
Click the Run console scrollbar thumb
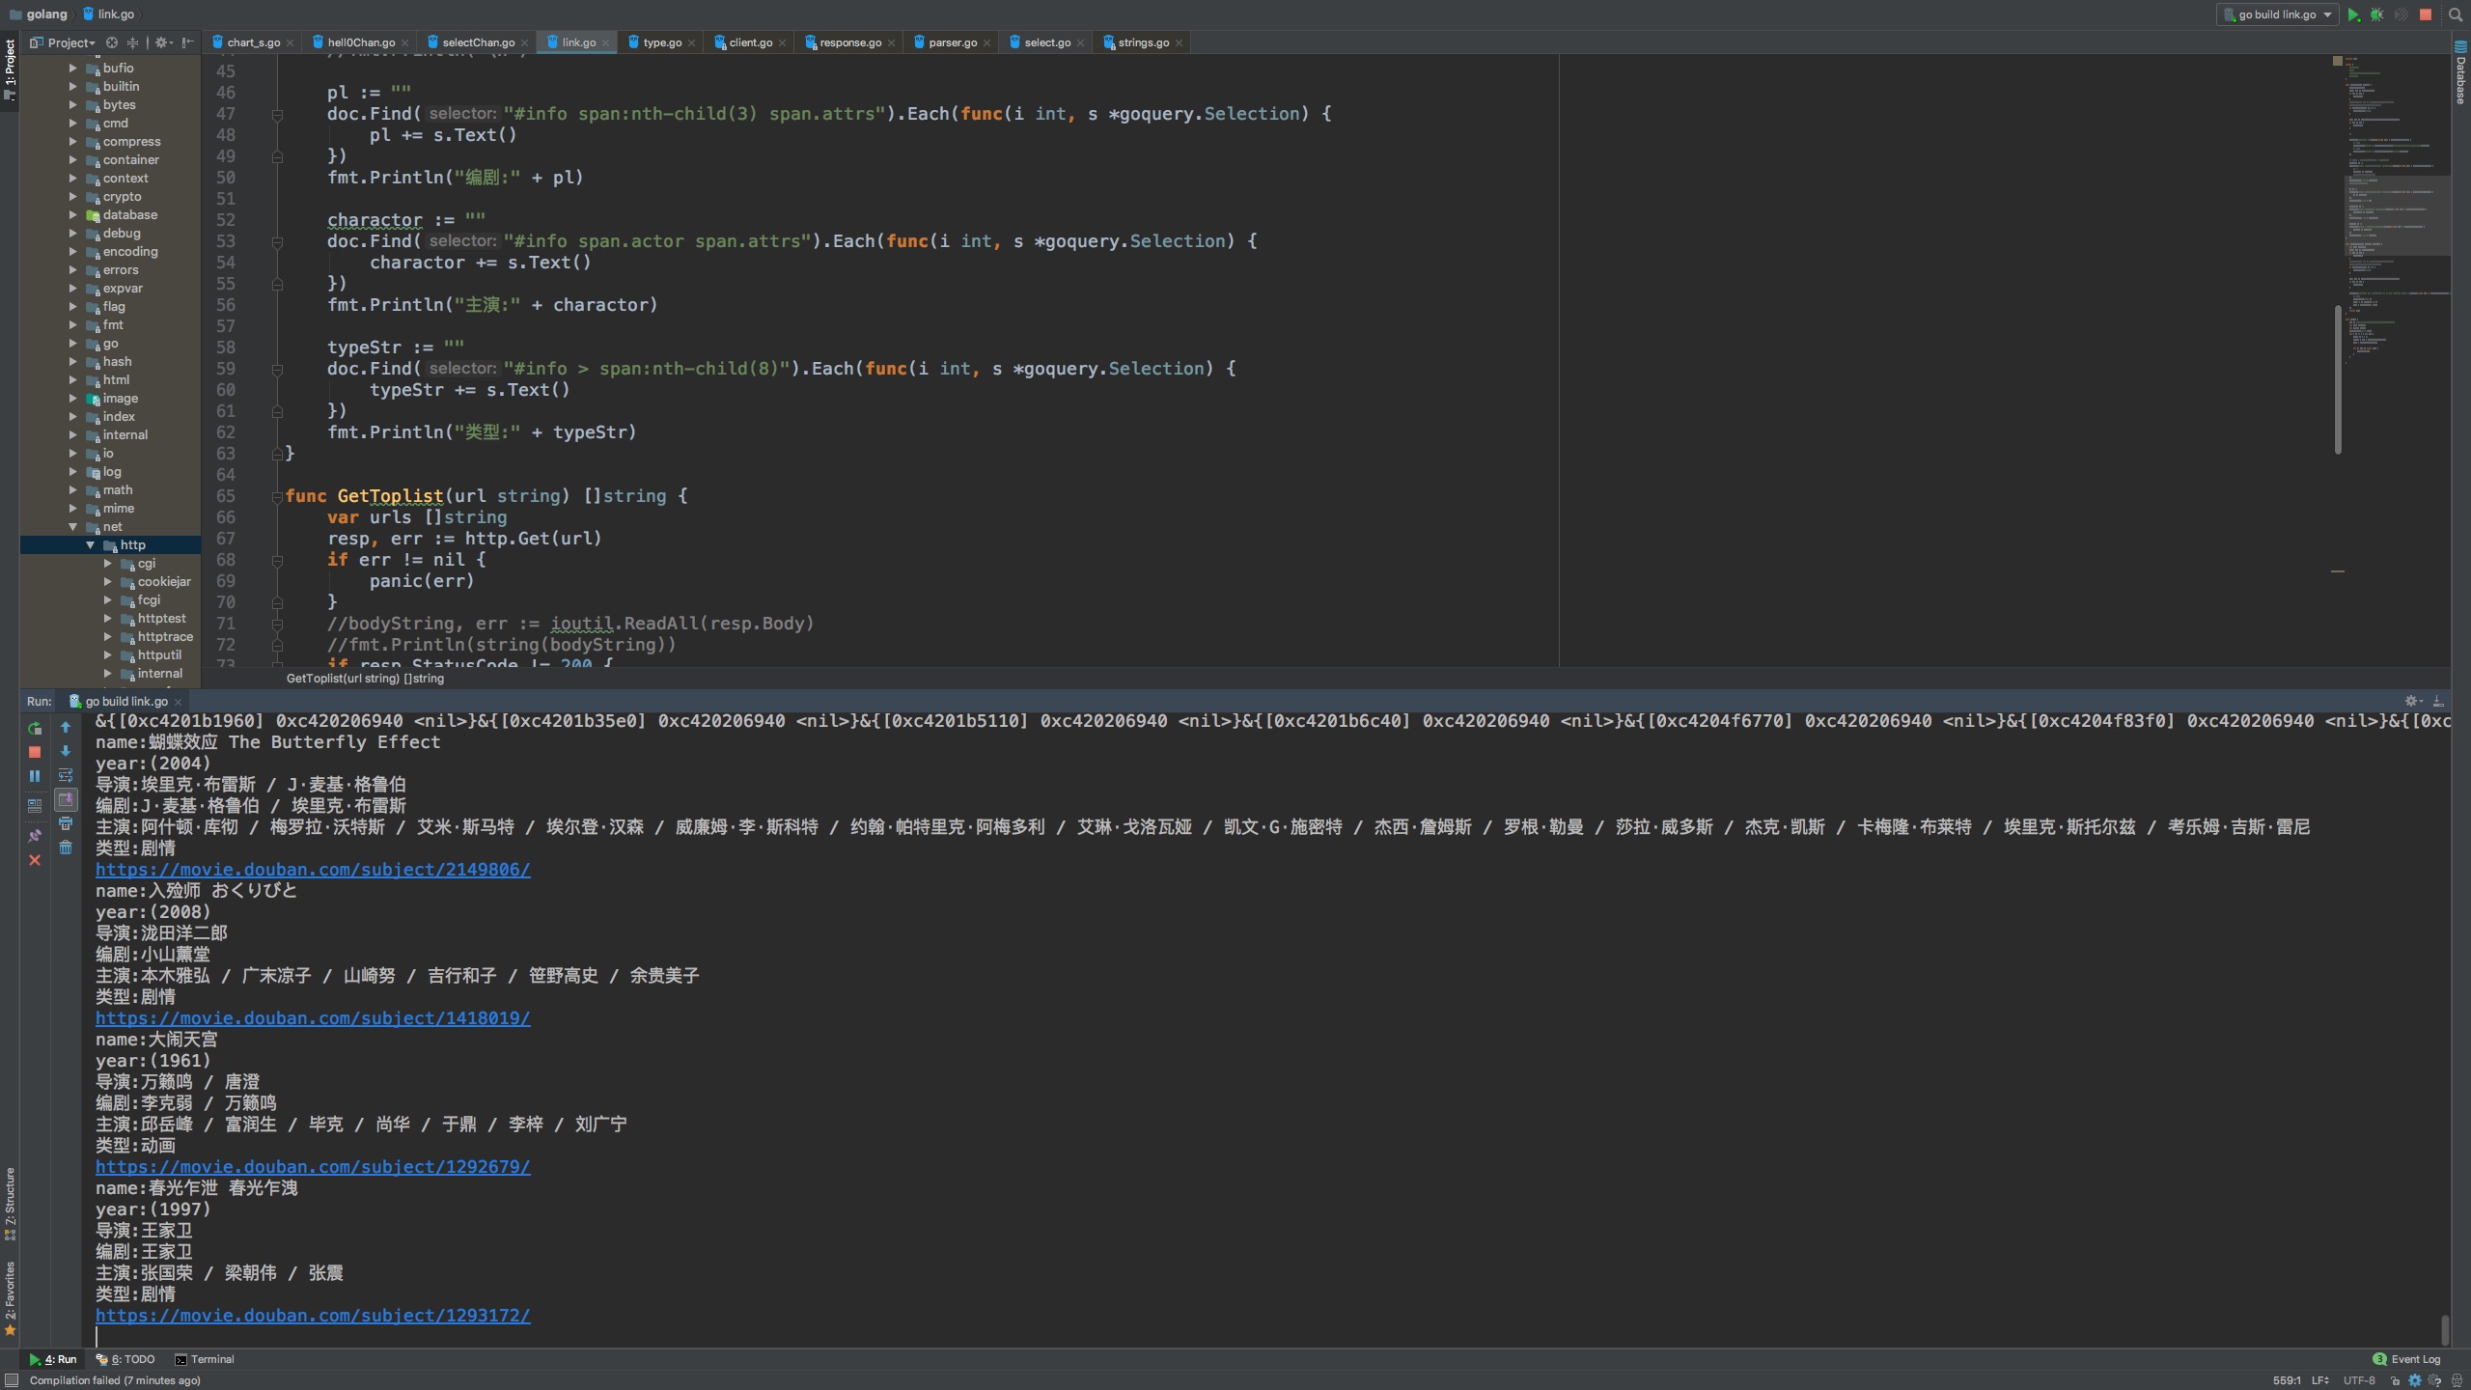[2445, 1329]
